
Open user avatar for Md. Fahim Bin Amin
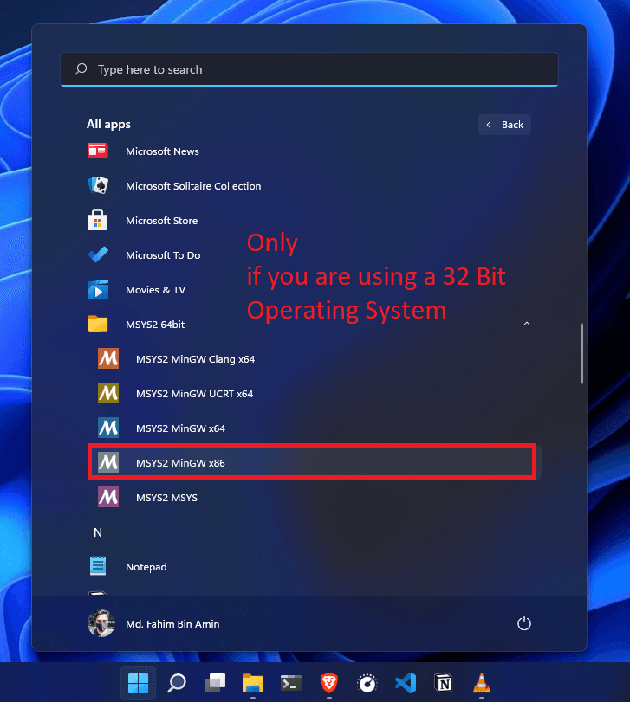(x=101, y=623)
